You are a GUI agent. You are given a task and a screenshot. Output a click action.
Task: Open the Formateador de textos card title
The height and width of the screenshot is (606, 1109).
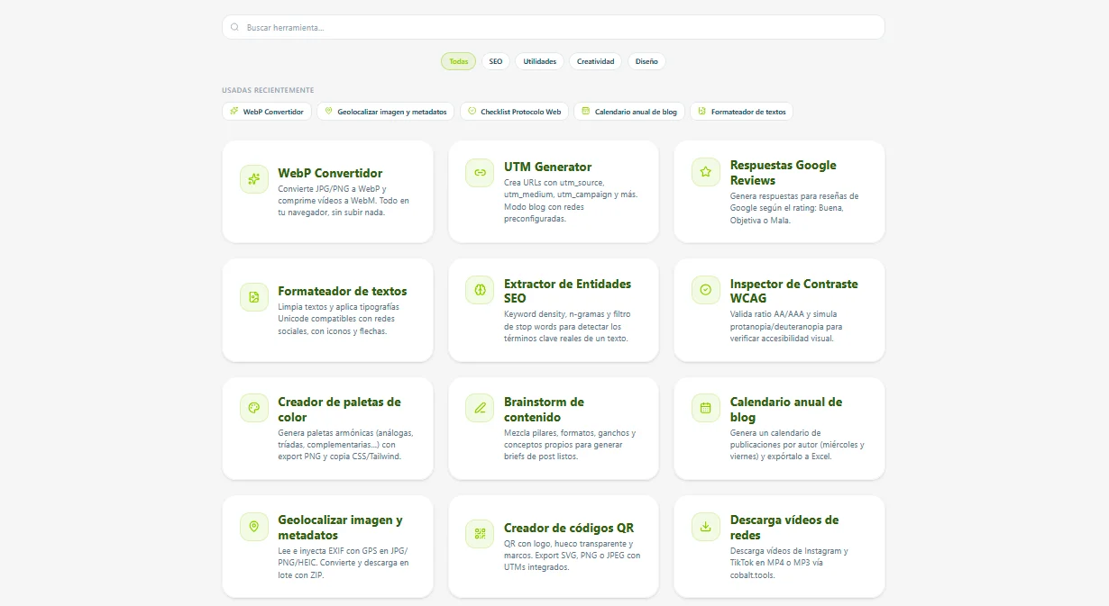click(x=343, y=291)
